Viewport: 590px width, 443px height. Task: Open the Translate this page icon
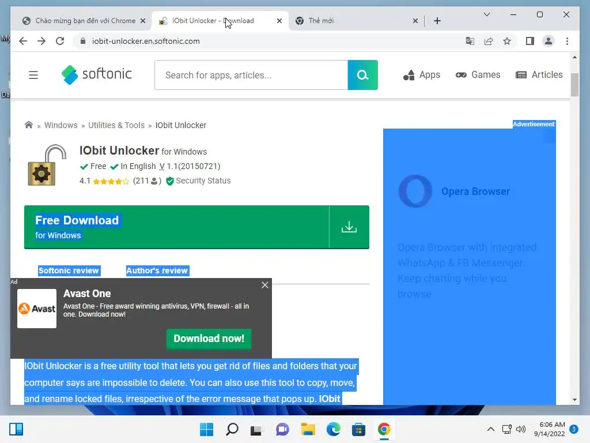click(470, 41)
